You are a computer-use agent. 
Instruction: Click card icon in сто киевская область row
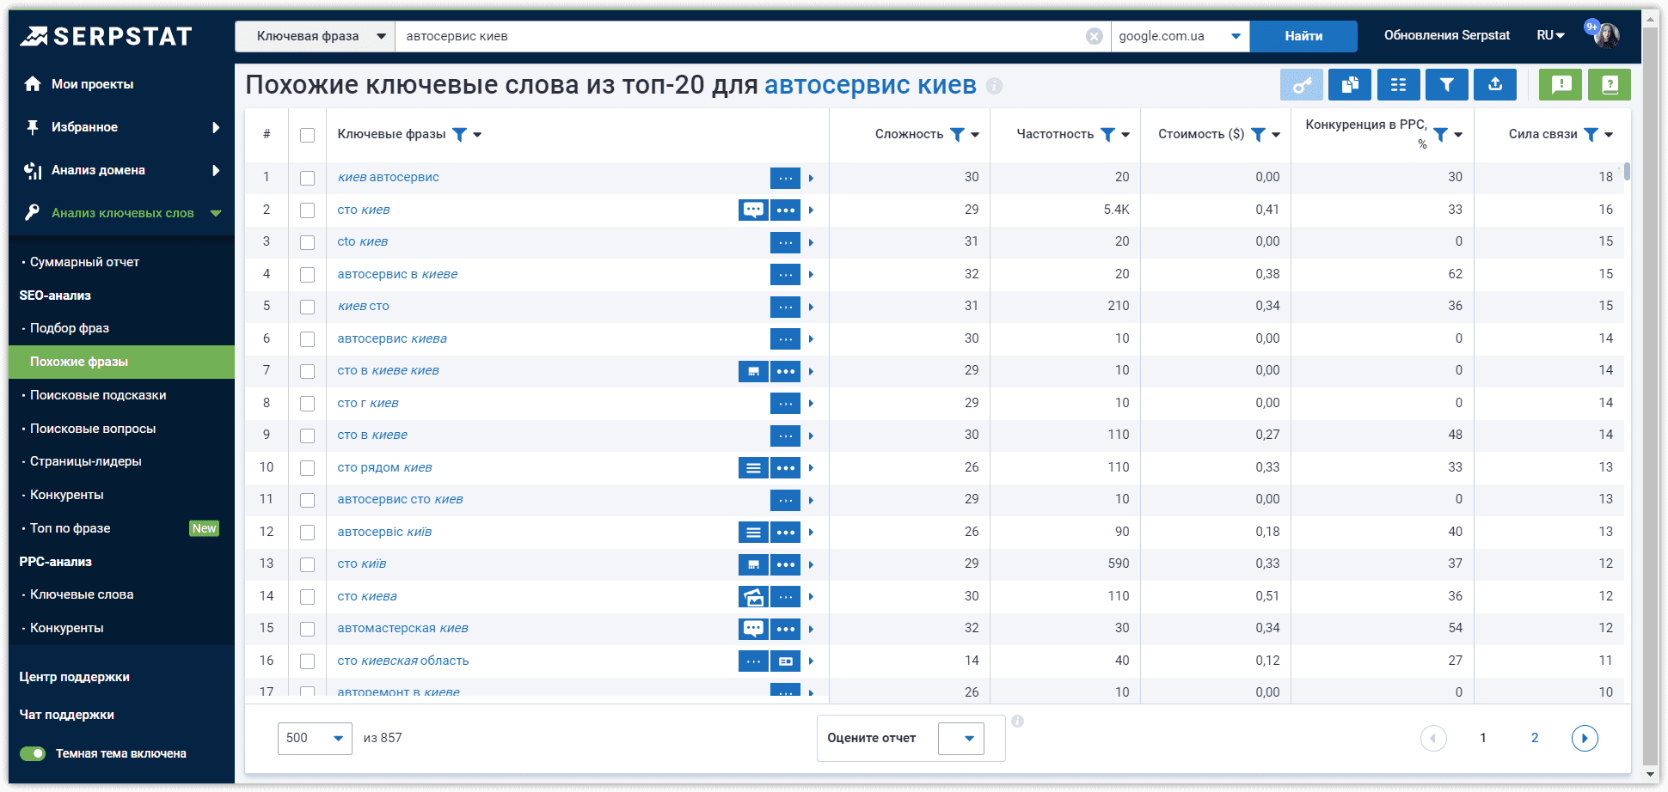coord(785,661)
